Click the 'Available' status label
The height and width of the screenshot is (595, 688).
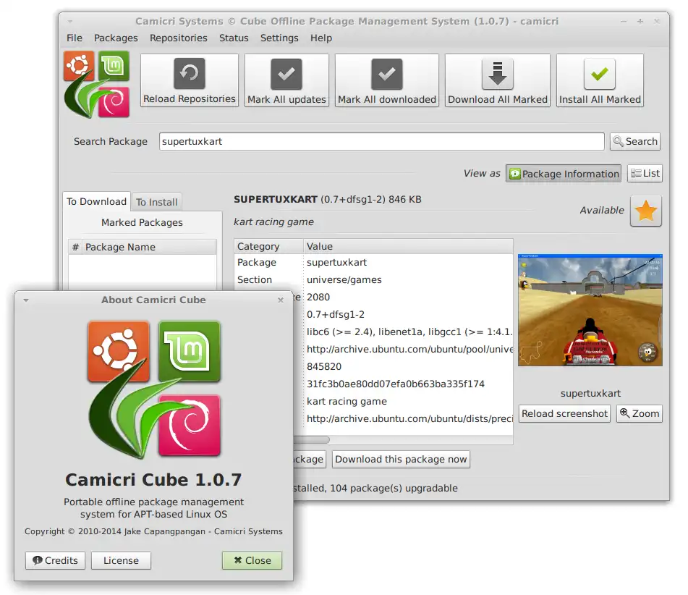(x=602, y=211)
